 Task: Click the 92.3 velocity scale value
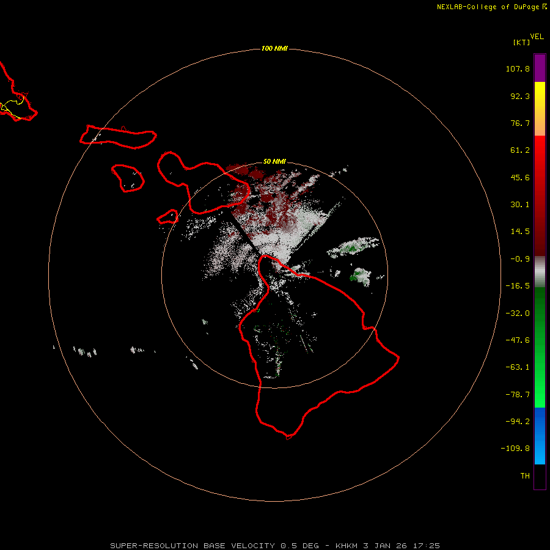520,96
